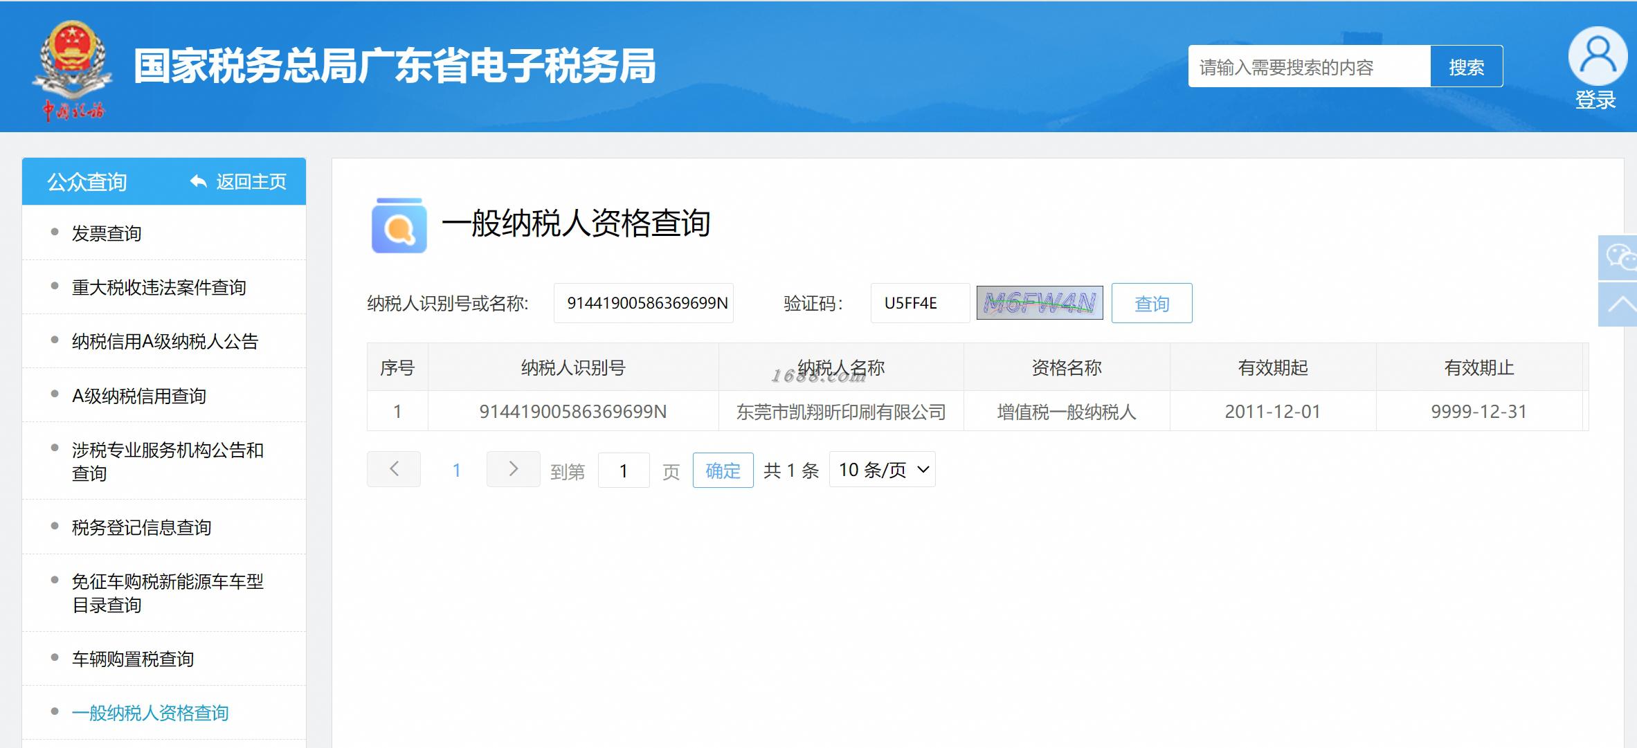
Task: Focus the taxpayer ID input field
Action: coord(643,303)
